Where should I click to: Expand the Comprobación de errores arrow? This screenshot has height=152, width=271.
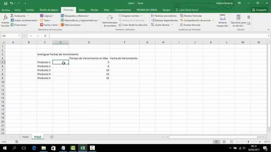(x=213, y=20)
